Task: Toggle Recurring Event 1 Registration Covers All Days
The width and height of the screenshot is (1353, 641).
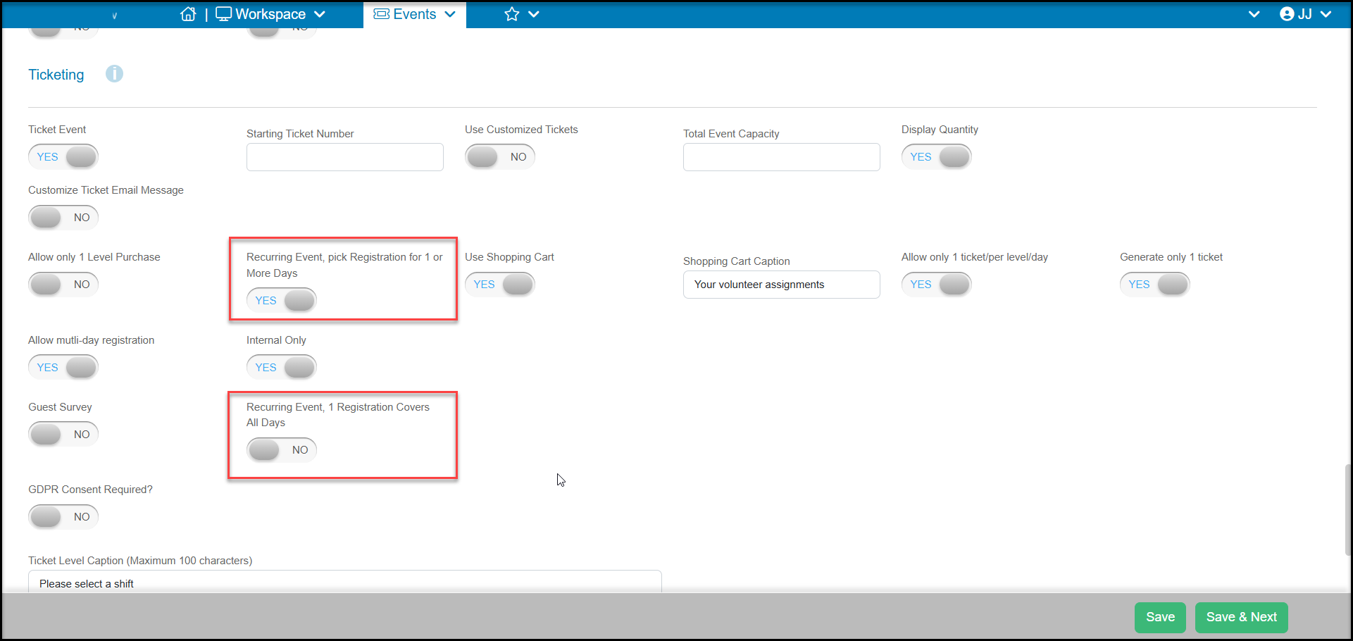Action: 282,449
